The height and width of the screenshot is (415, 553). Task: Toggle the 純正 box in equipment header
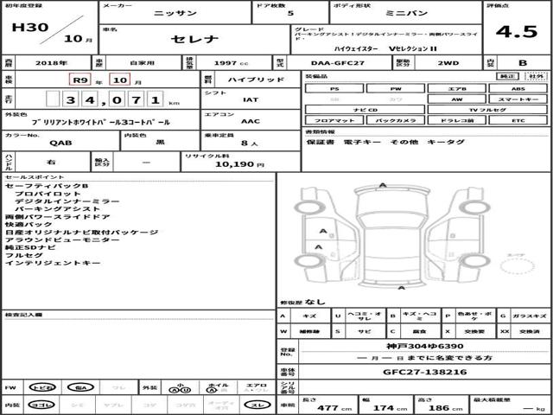507,76
